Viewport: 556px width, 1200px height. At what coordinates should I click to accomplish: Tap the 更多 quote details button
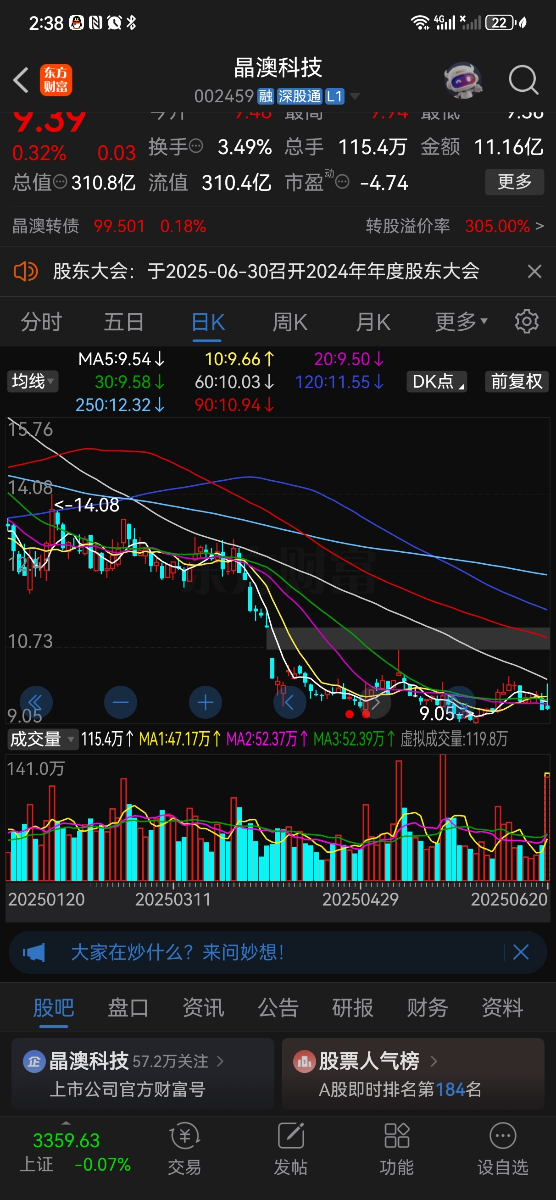pos(515,182)
